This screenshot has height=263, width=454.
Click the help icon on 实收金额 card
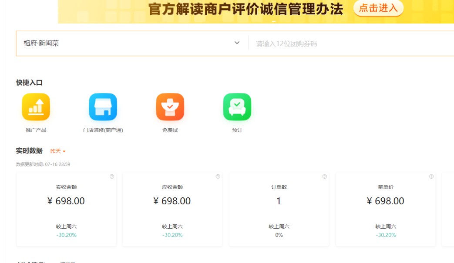(112, 176)
